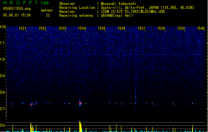Click the 1535 time marker
208x132 pixels.
coord(102,28)
